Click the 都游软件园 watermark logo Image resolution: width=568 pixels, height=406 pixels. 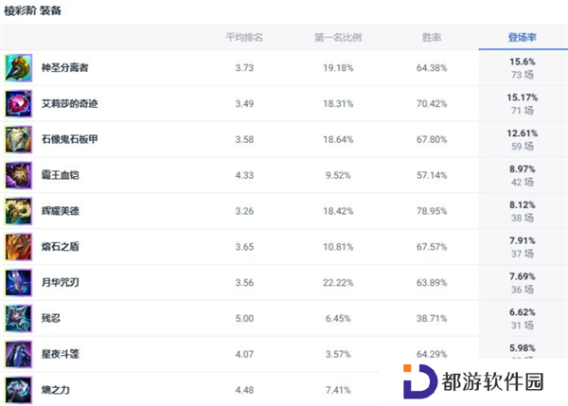[x=473, y=381]
